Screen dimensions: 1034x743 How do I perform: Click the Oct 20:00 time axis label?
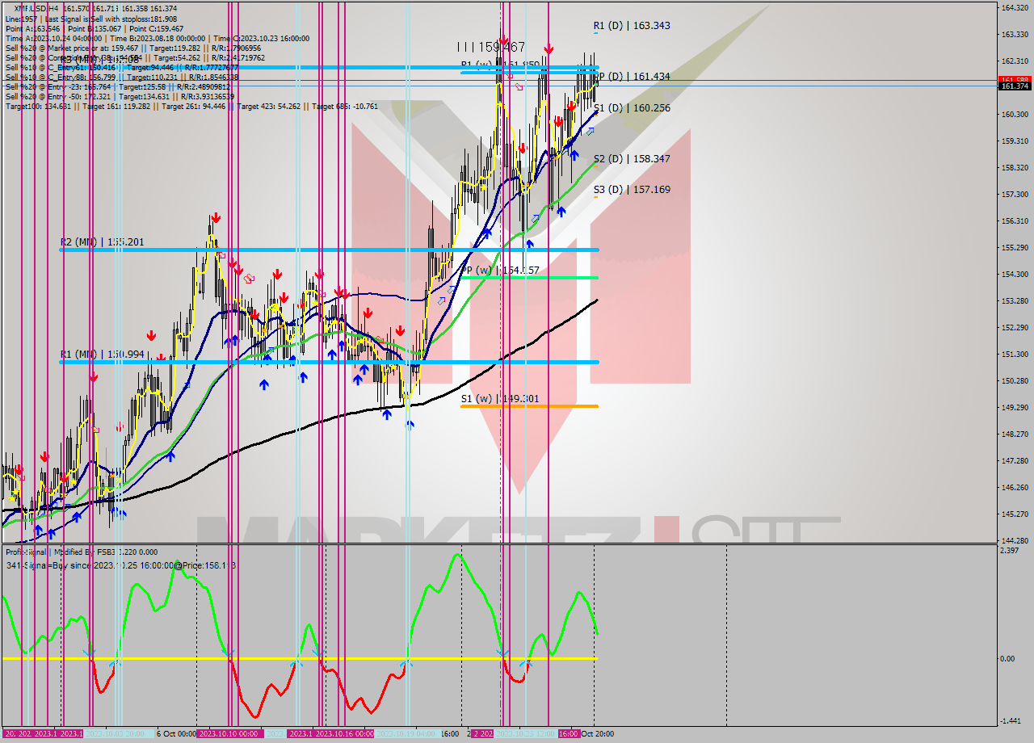[x=598, y=734]
